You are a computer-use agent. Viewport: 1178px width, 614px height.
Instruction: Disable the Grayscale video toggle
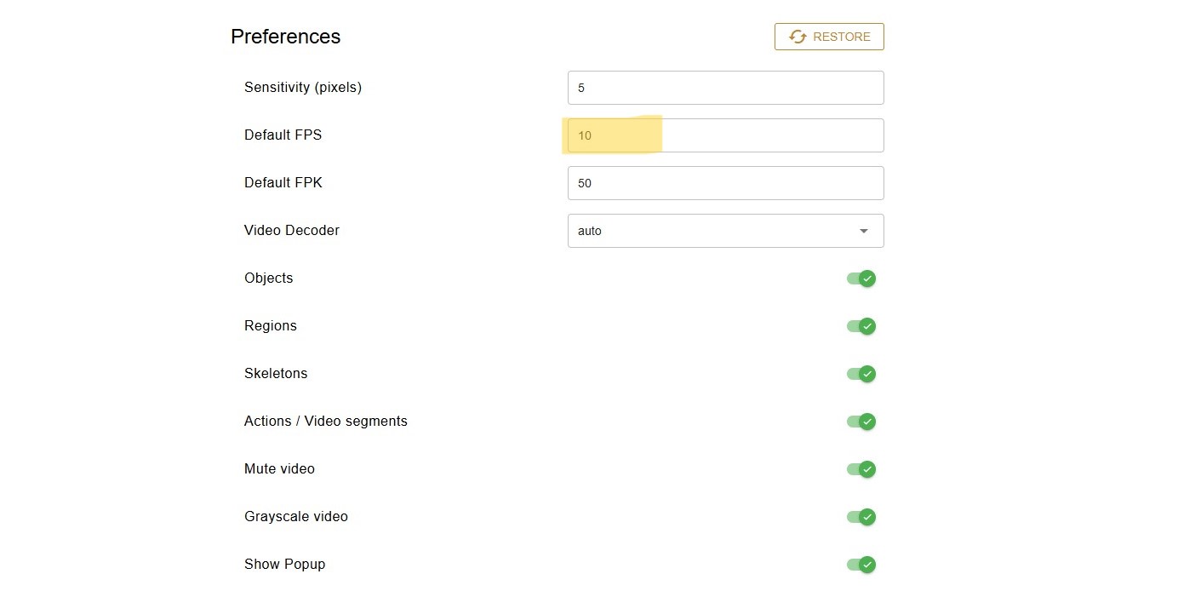click(x=861, y=517)
